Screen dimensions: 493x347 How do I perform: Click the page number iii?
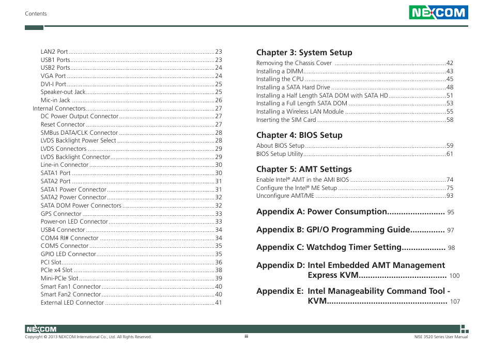click(x=246, y=336)
